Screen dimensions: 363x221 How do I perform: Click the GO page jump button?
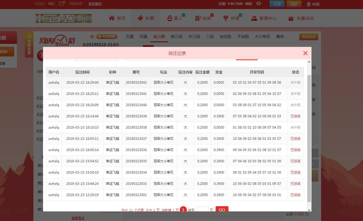[222, 209]
